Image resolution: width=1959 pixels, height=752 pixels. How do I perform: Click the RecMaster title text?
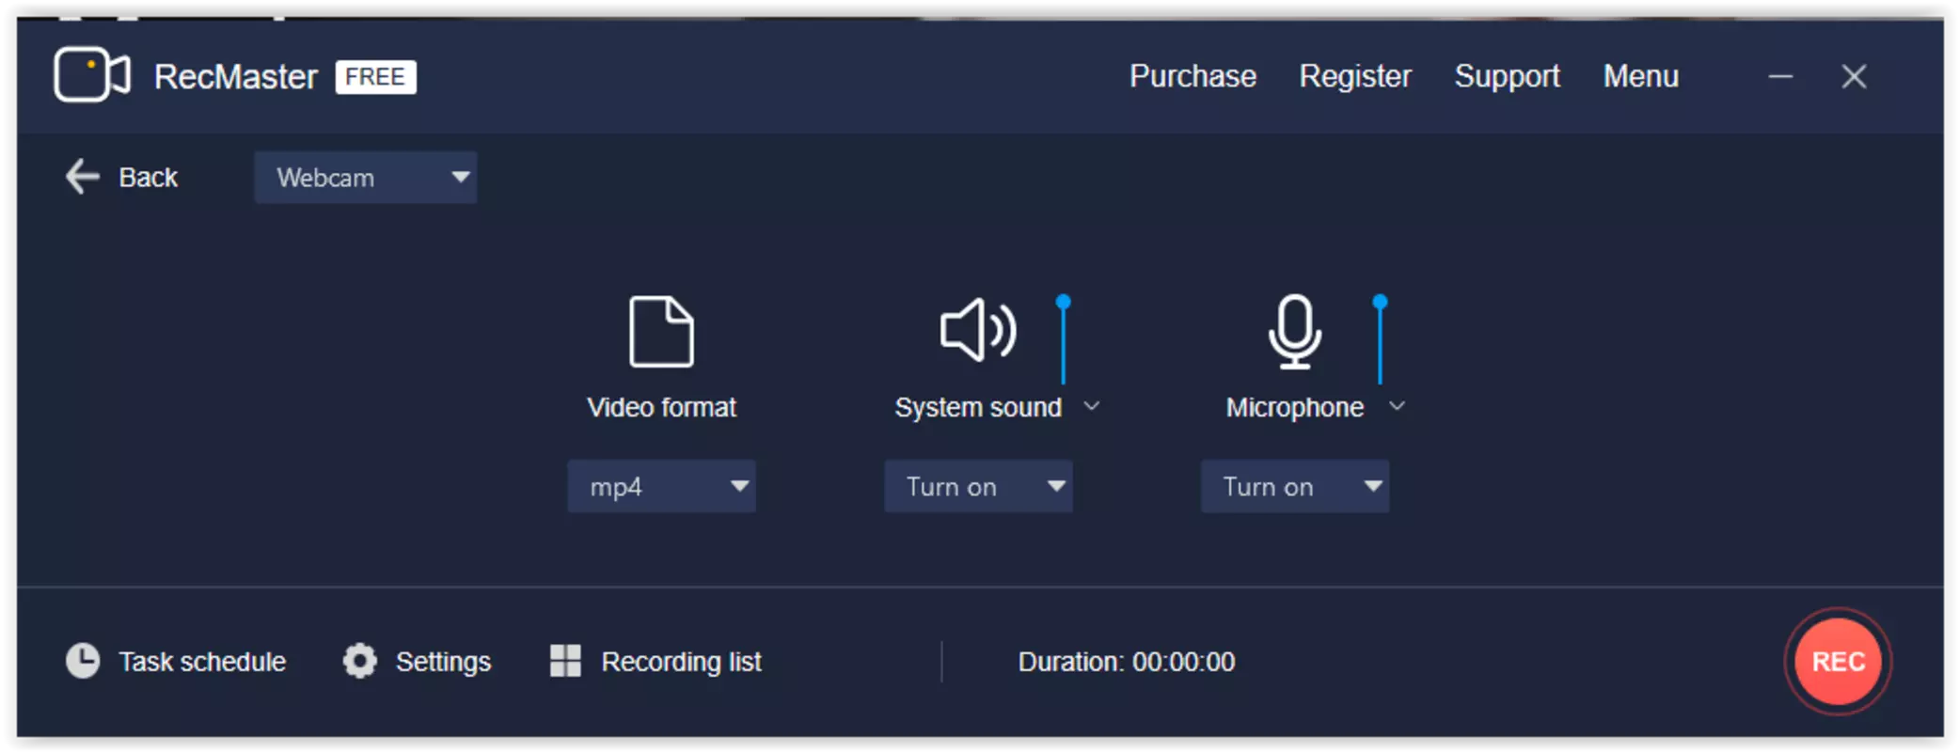[236, 76]
